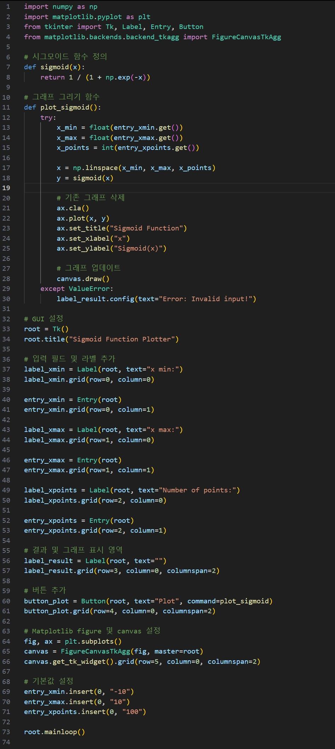This screenshot has height=749, width=335.
Task: Click 'canvas.draw()' line
Action: (x=83, y=279)
